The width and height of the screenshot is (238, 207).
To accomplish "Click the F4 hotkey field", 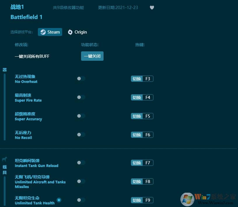I will coord(148,98).
